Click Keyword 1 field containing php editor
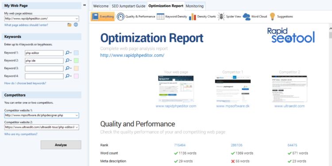The height and width of the screenshot is (166, 332). pyautogui.click(x=44, y=53)
